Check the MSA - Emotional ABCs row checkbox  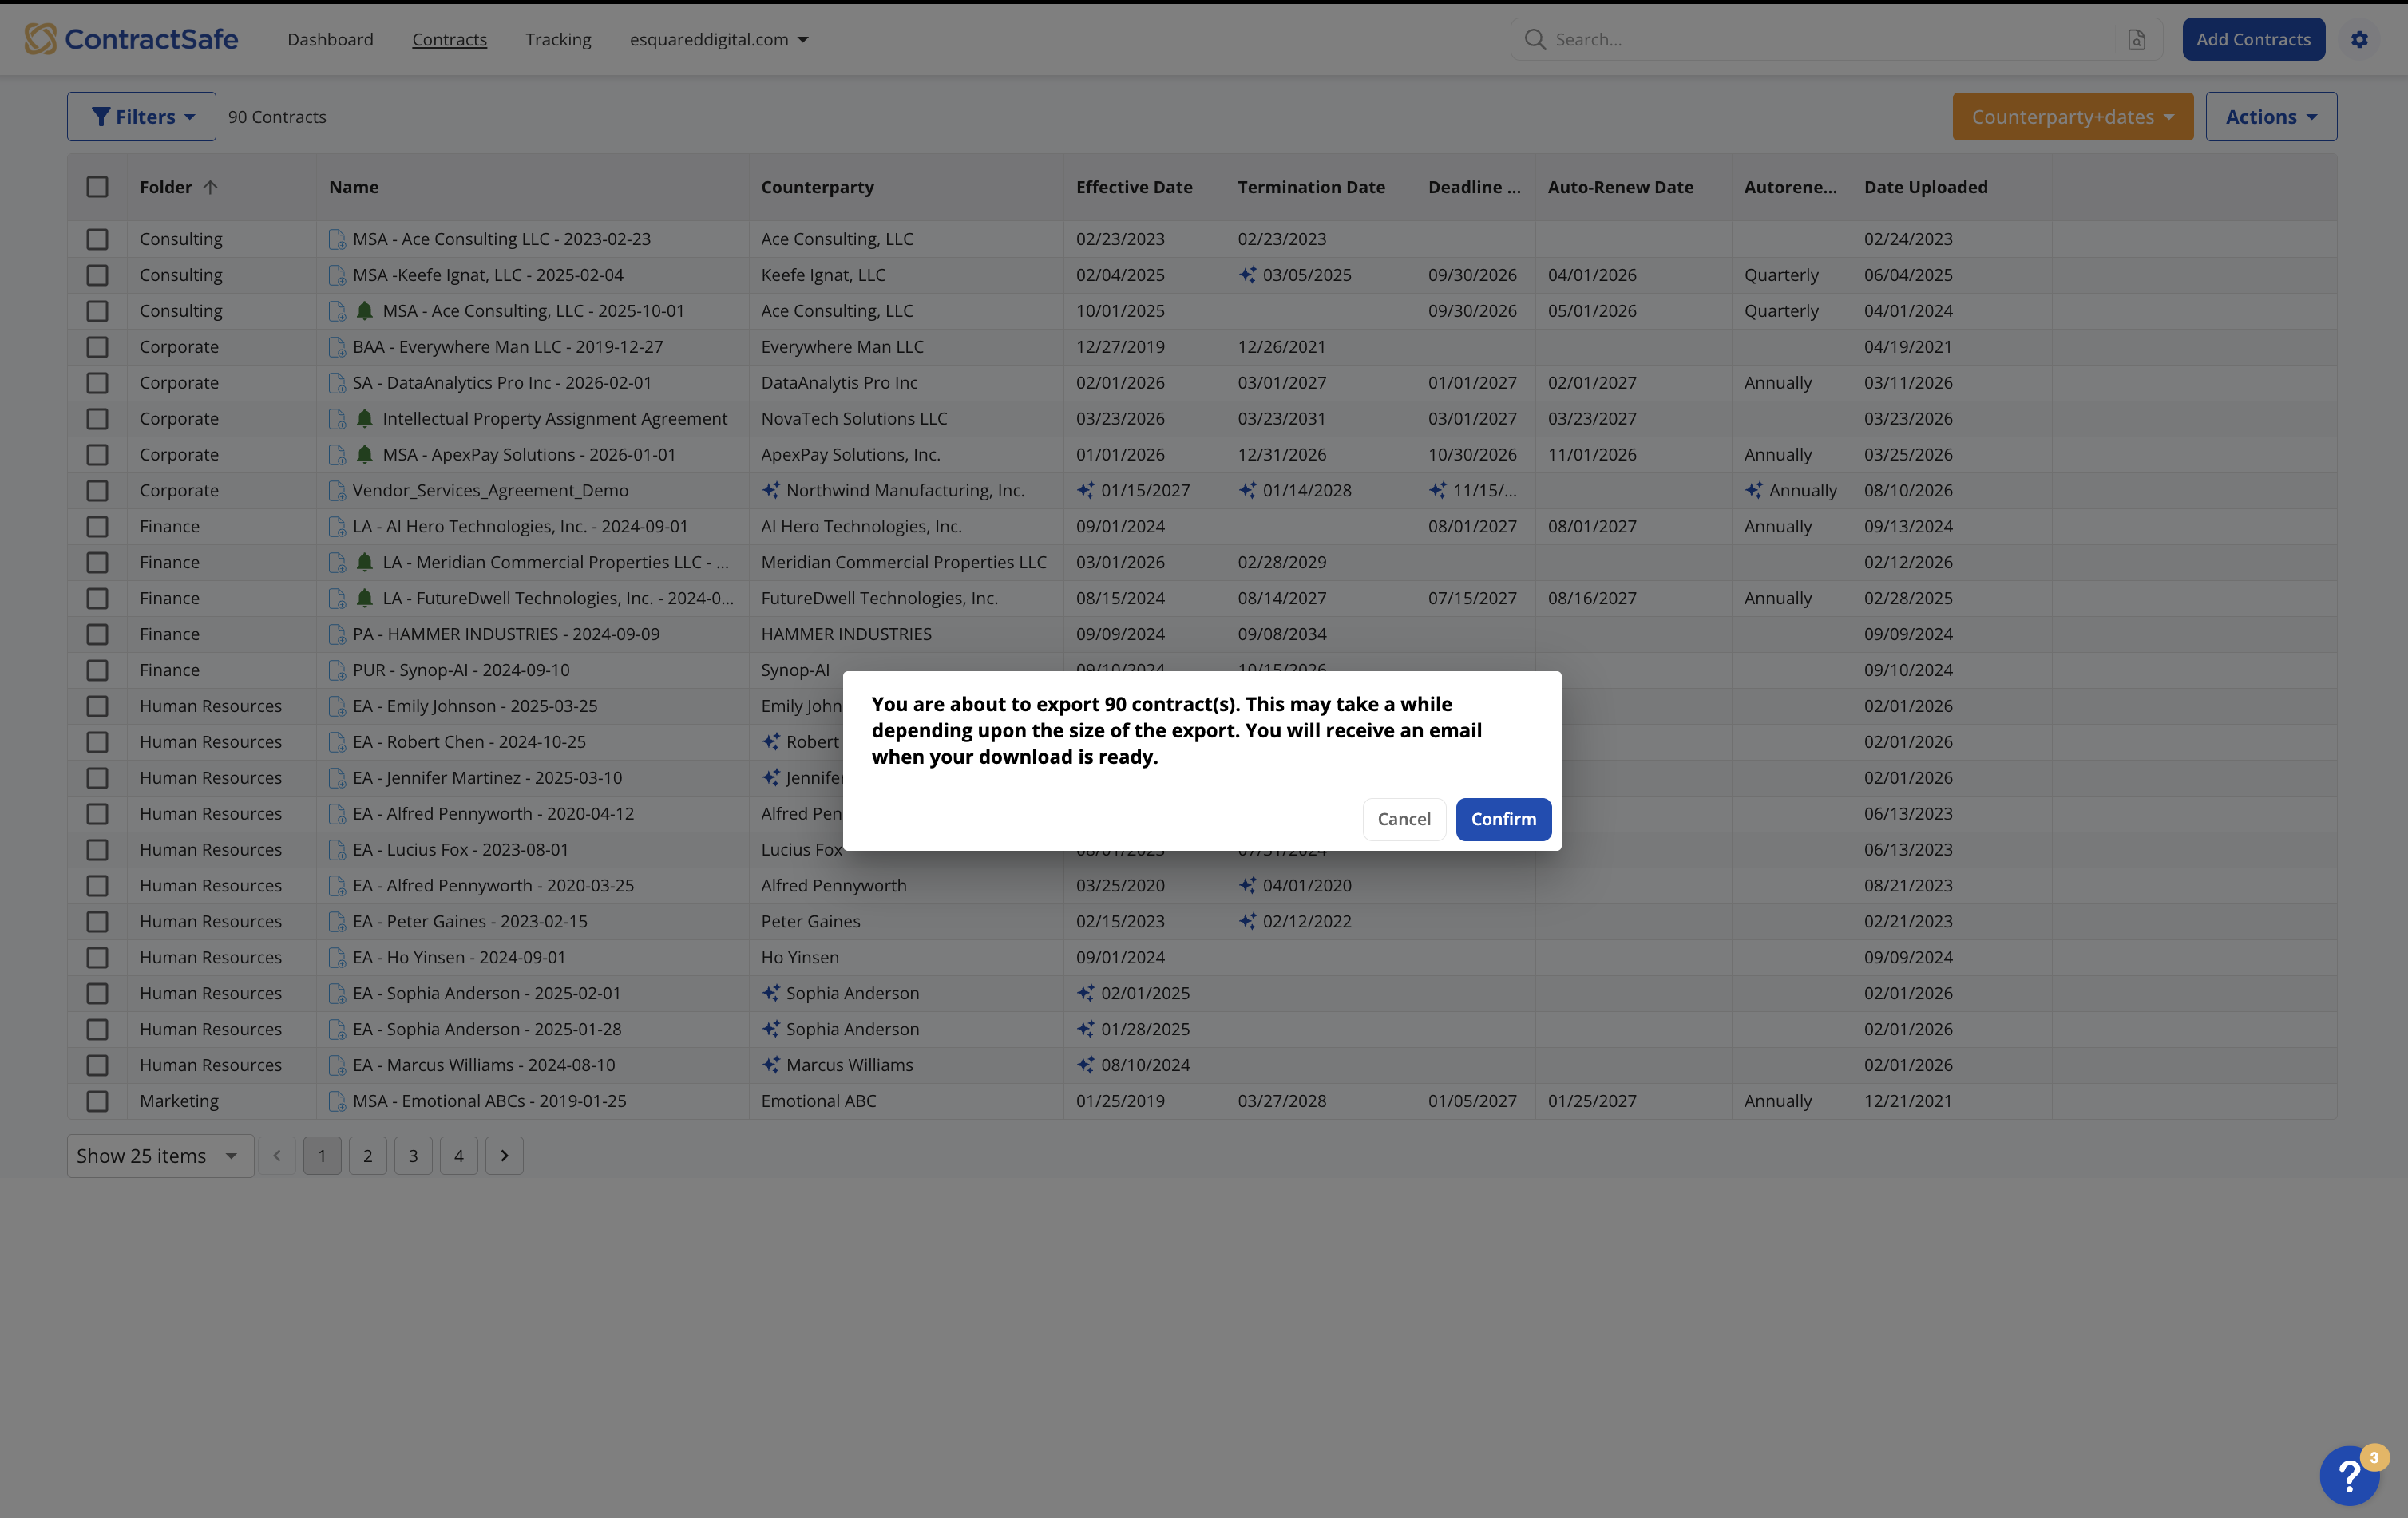pos(97,1101)
